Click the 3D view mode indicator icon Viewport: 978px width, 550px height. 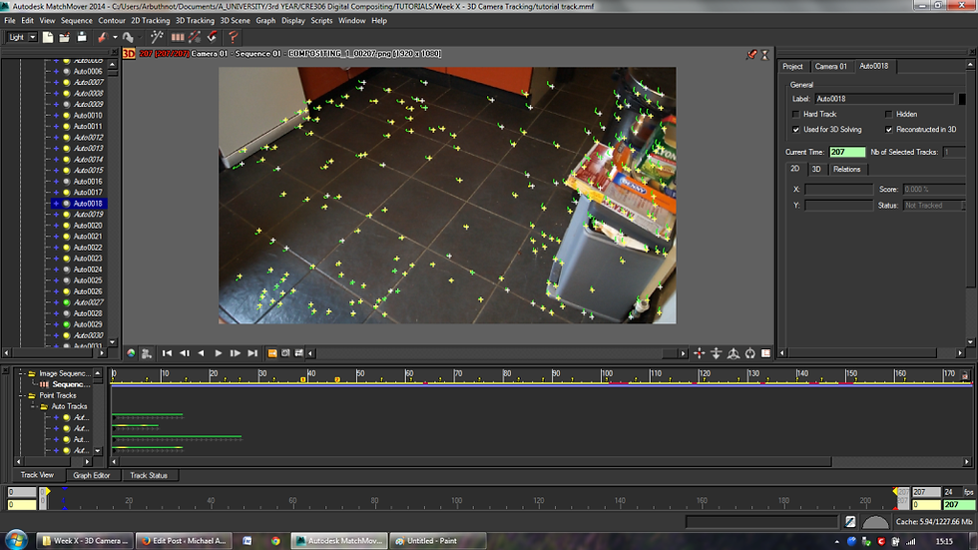[129, 54]
